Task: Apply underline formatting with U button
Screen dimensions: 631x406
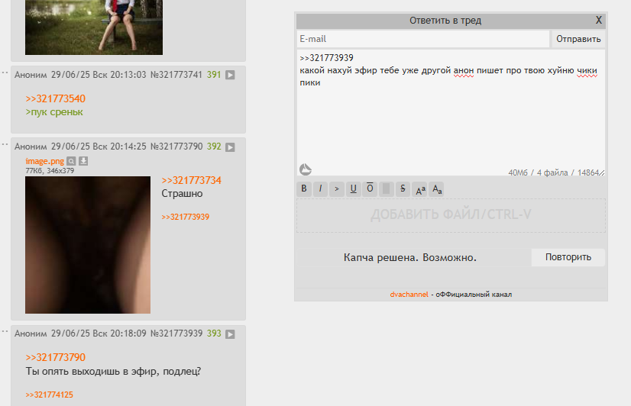Action: [x=354, y=188]
